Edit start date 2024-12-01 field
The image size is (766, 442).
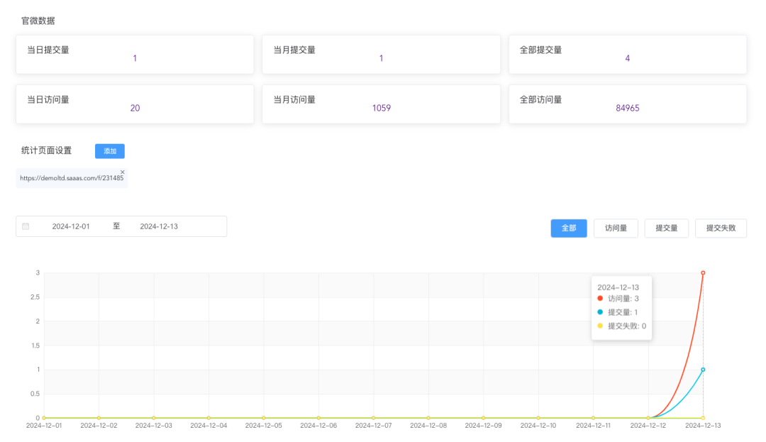coord(71,226)
